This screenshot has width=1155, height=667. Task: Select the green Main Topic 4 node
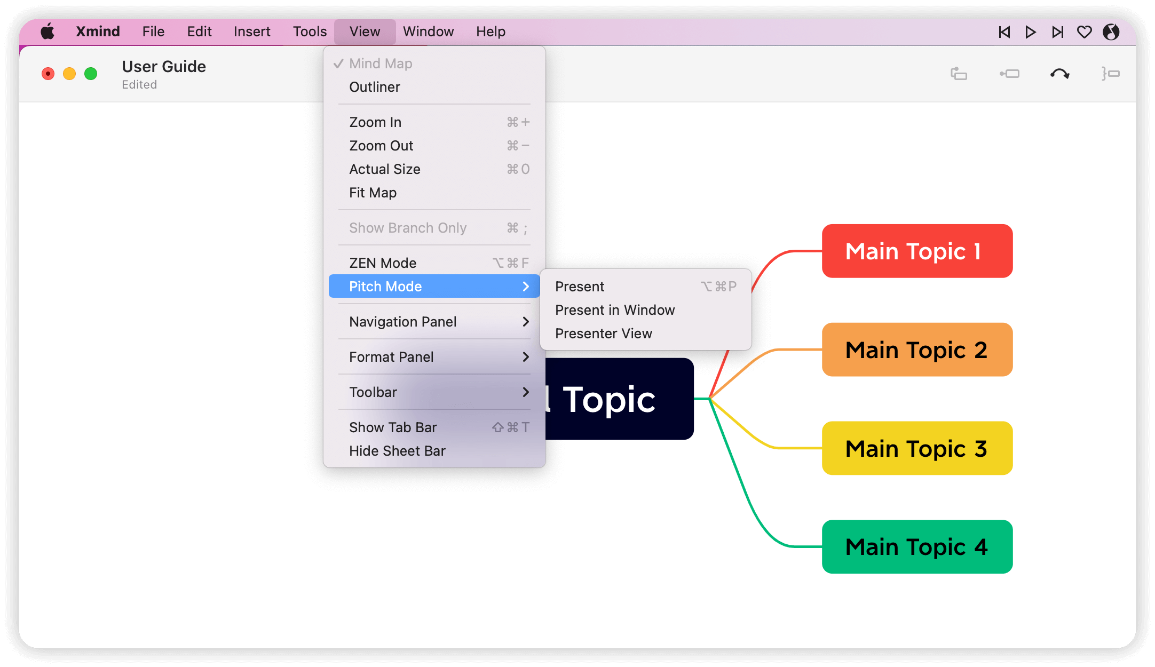(x=917, y=547)
